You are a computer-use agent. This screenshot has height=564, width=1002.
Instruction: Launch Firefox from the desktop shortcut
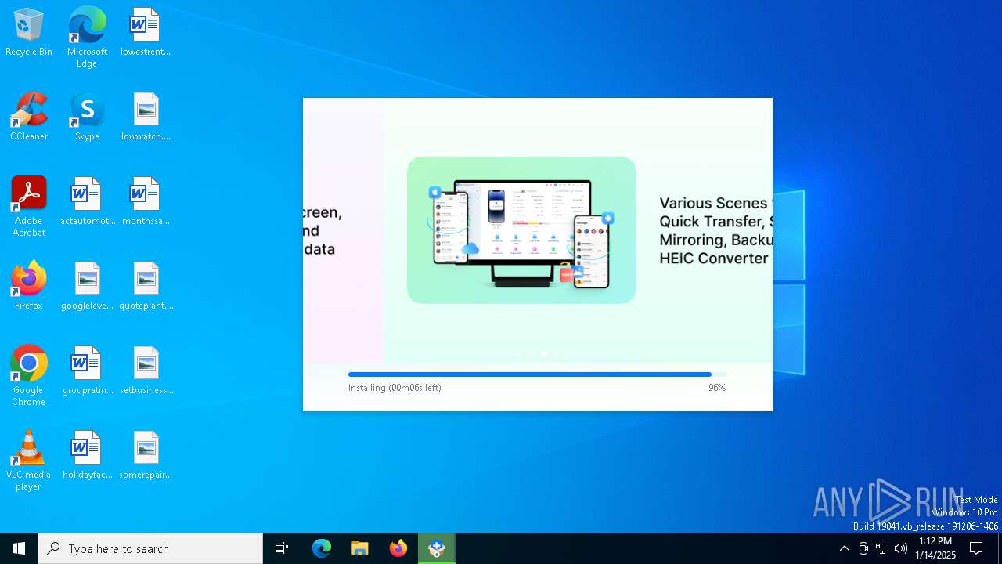[x=29, y=287]
